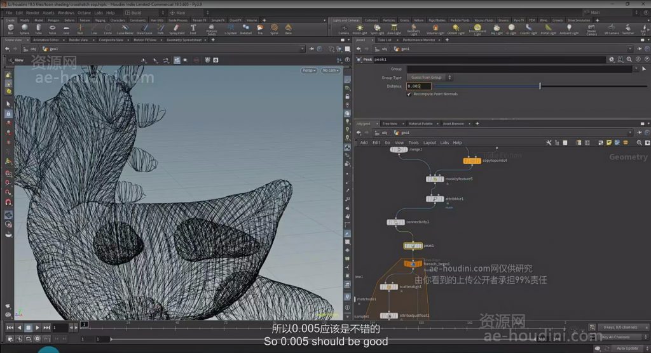Open the Key All Channels dropdown

tap(623, 337)
